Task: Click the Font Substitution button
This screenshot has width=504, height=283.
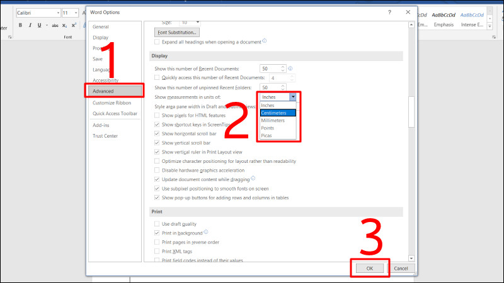Action: [x=176, y=32]
